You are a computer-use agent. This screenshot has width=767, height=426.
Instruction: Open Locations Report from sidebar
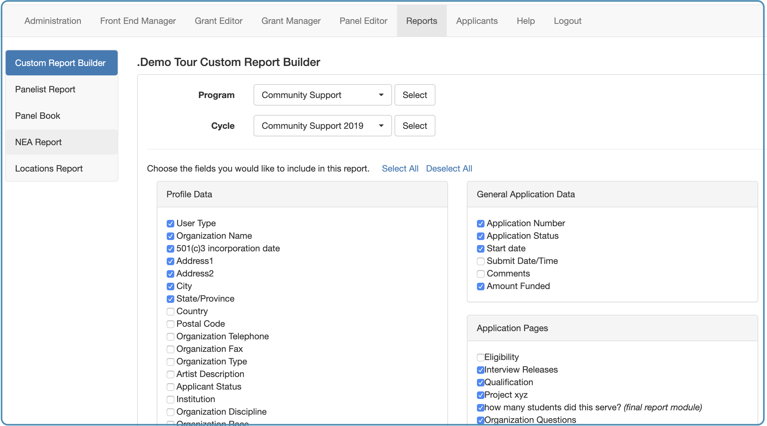pyautogui.click(x=62, y=168)
